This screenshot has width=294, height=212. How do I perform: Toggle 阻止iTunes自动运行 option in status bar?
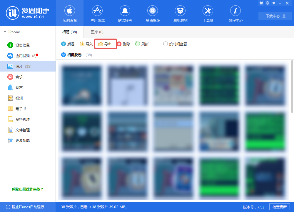[x=8, y=207]
